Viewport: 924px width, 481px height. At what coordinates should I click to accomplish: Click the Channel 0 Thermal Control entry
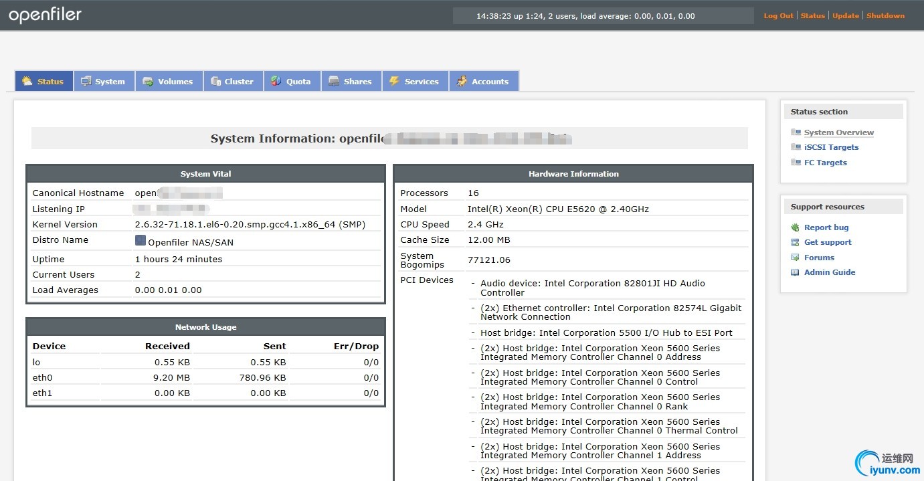click(609, 426)
